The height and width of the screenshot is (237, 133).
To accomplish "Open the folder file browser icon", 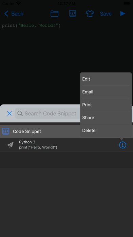I will pos(54,14).
